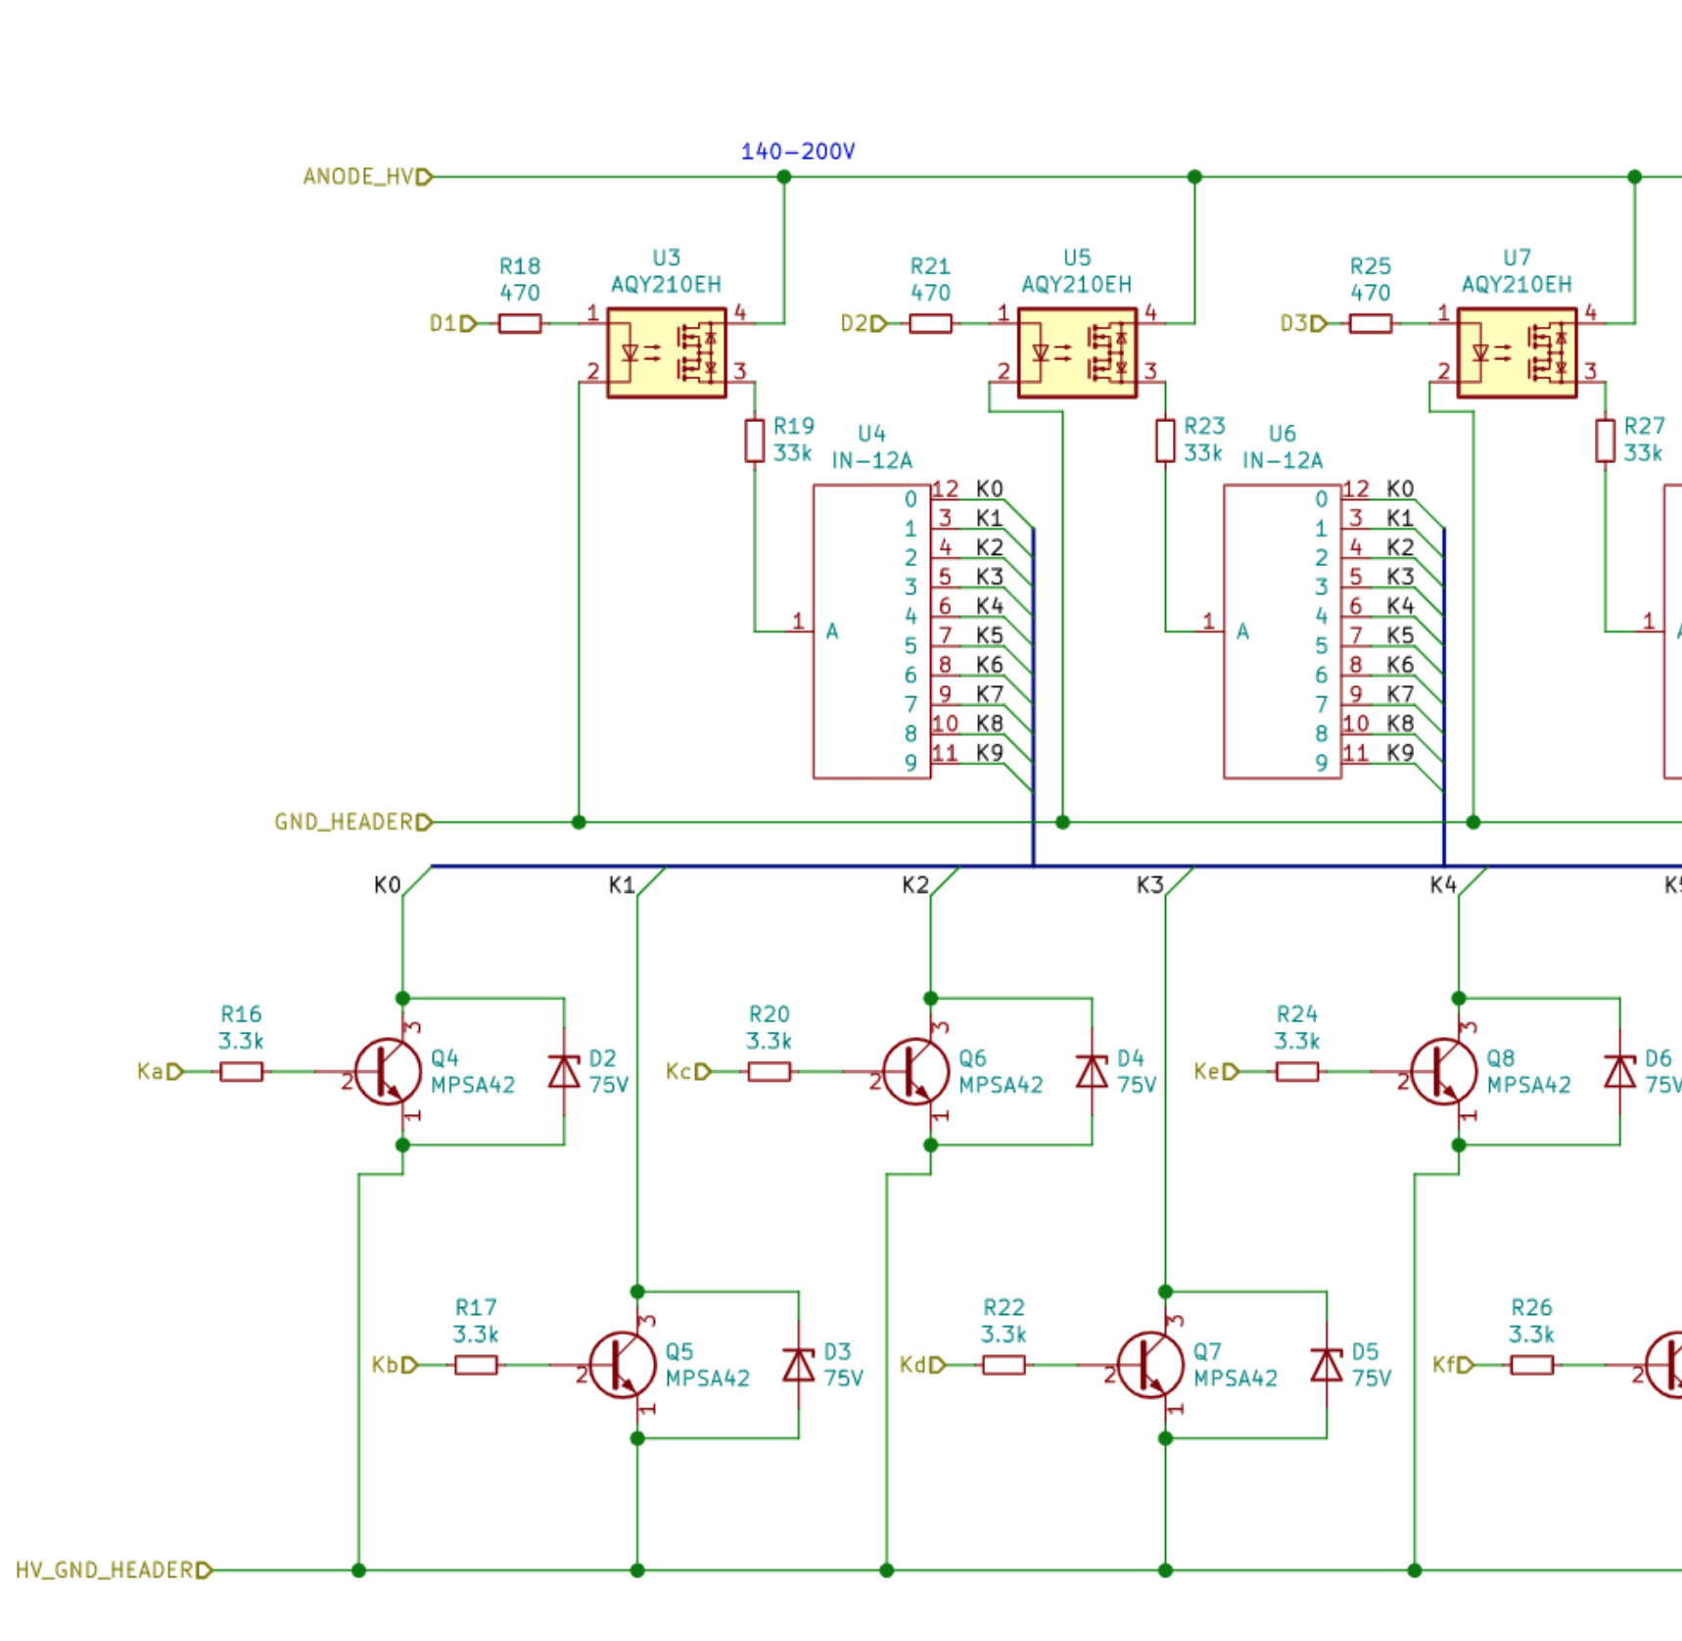This screenshot has height=1641, width=1682.
Task: Select the R16 3.3k resistor symbol
Action: point(241,1071)
